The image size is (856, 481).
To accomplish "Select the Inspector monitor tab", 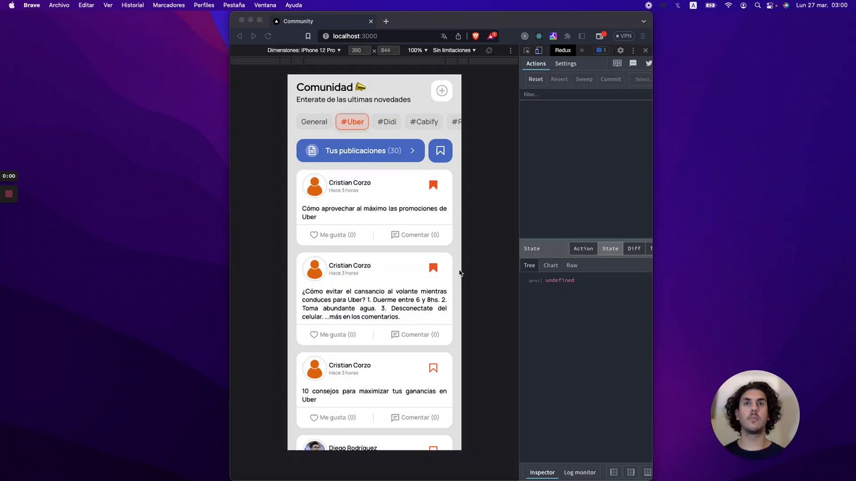I will (542, 472).
